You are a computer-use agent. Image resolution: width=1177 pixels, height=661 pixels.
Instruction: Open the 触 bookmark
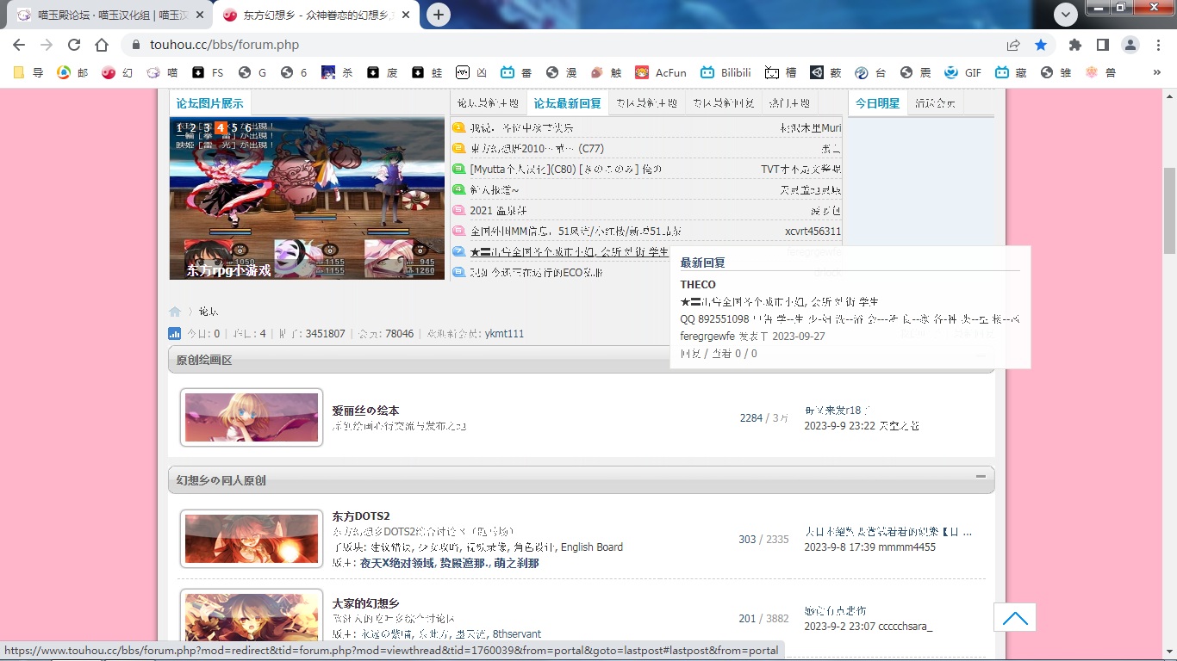(606, 73)
